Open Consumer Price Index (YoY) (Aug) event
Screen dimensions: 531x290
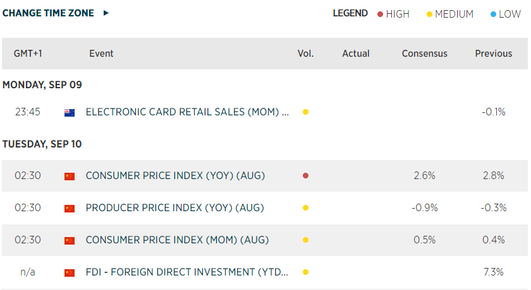tap(175, 176)
